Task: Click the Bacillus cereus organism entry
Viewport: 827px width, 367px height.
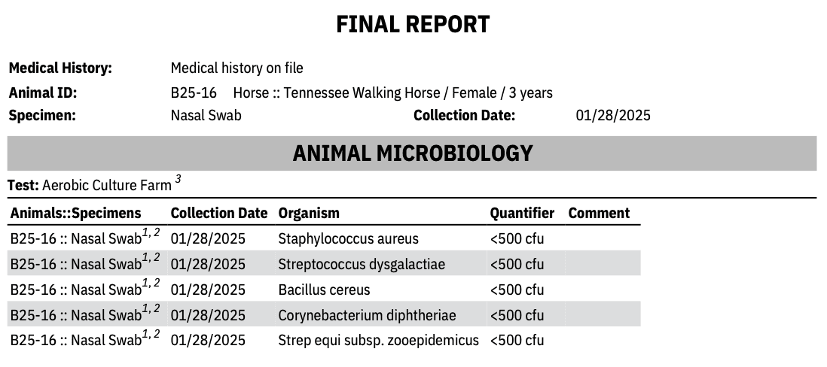Action: [x=324, y=290]
